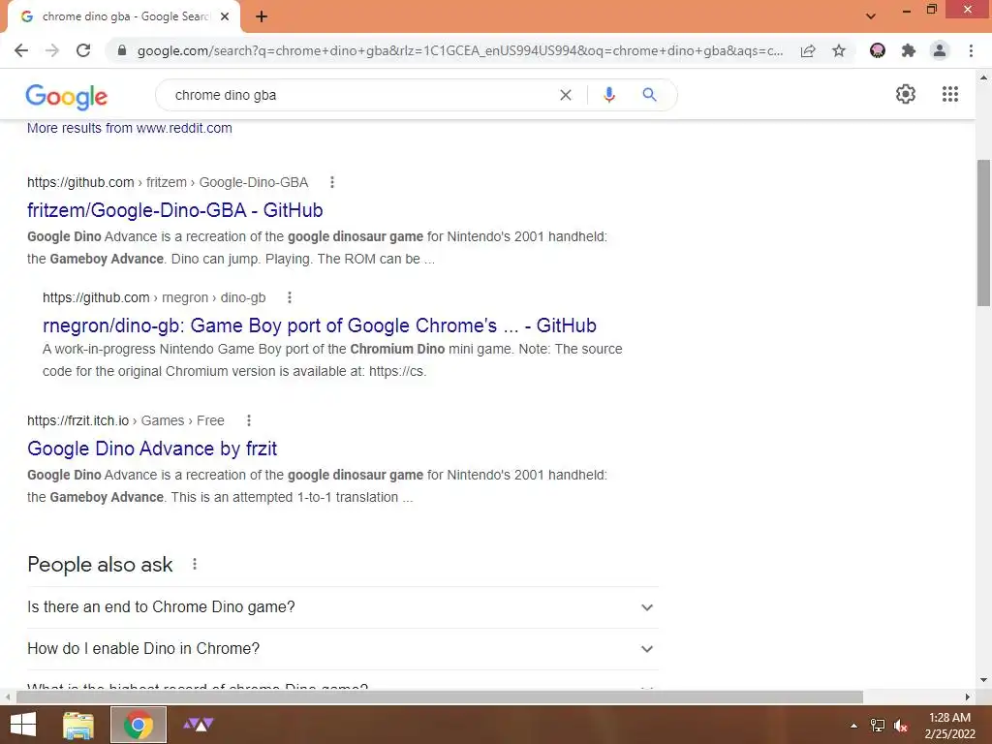The width and height of the screenshot is (992, 744).
Task: Click the 'People also ask' heading
Action: point(100,564)
